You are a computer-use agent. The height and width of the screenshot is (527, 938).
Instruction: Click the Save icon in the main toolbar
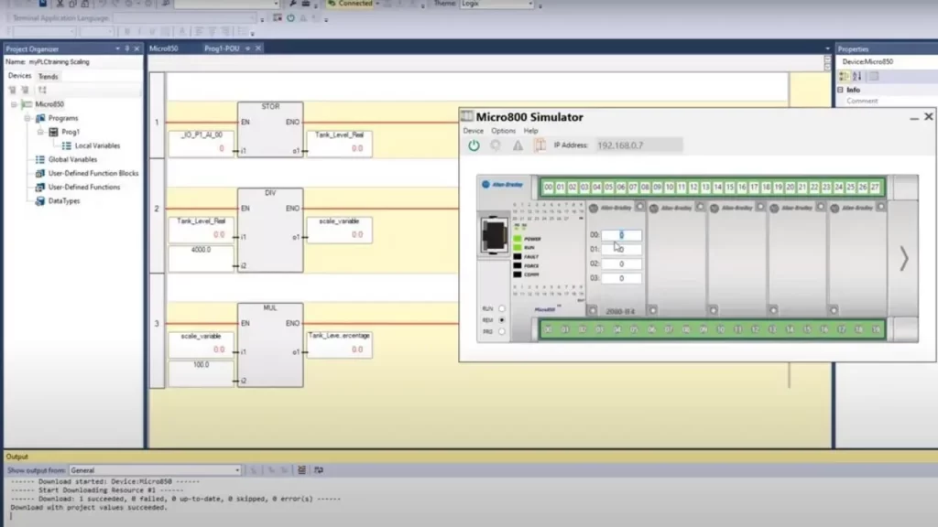click(42, 4)
